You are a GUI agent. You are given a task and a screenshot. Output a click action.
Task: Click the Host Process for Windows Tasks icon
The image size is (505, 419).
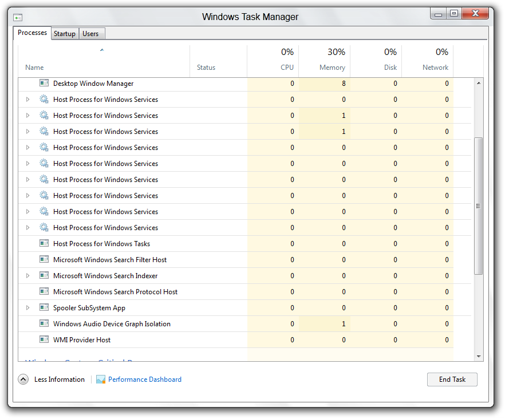(x=44, y=244)
